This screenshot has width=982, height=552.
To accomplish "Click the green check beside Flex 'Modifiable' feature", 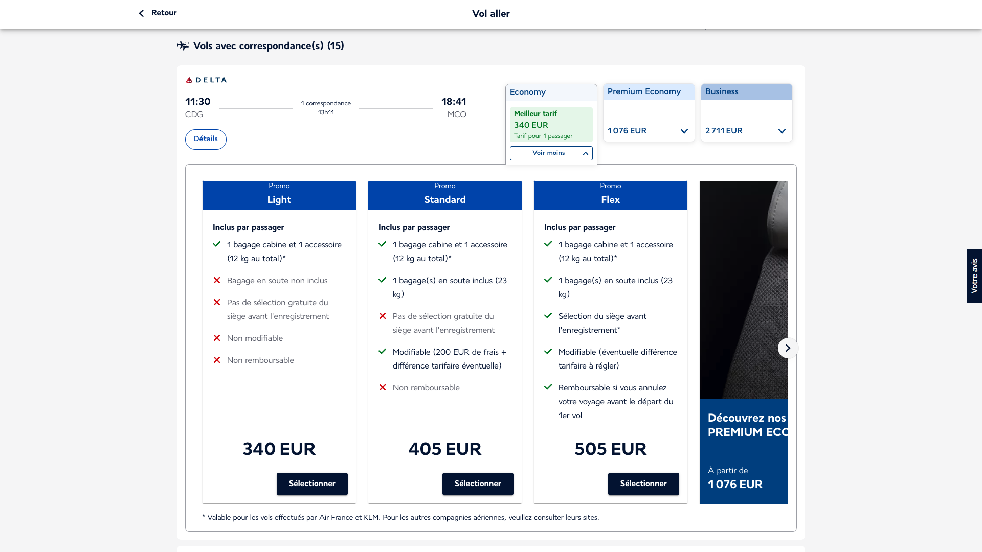I will pos(548,352).
